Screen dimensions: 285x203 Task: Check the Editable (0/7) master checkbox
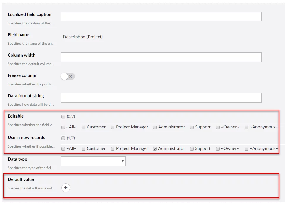click(x=63, y=117)
